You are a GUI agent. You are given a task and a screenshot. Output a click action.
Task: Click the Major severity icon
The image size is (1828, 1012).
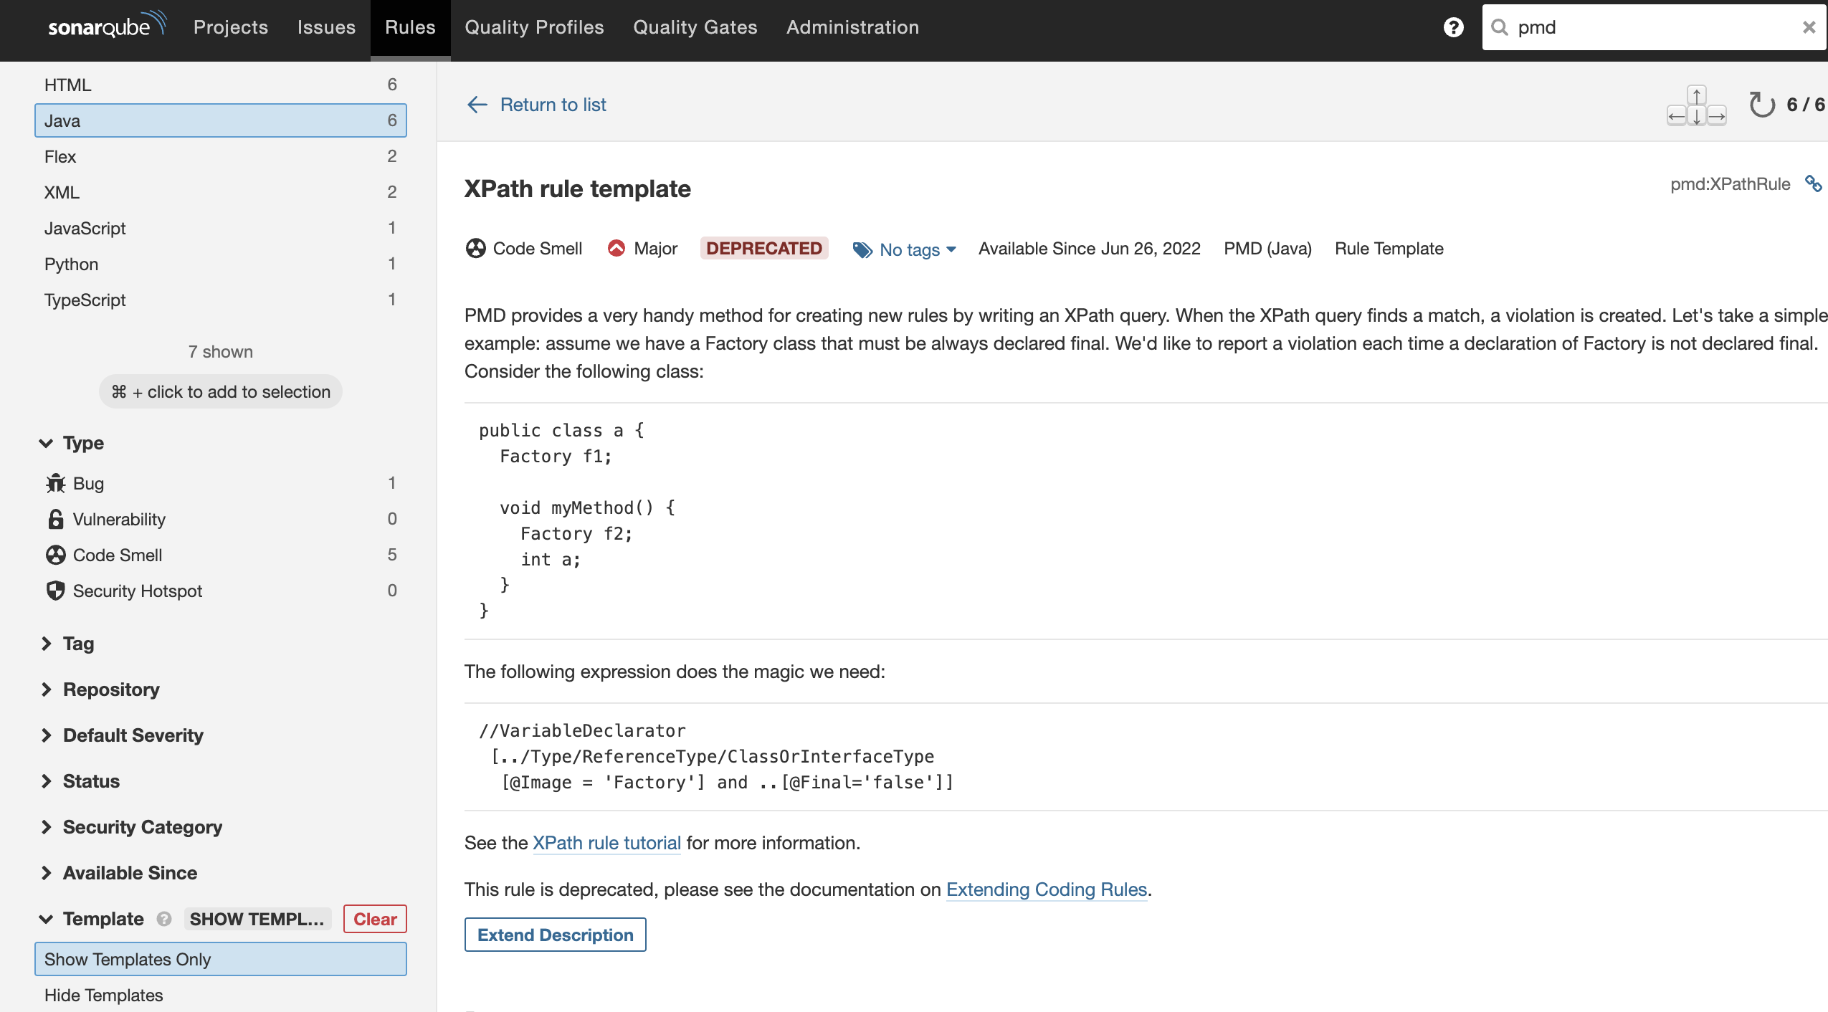coord(616,248)
